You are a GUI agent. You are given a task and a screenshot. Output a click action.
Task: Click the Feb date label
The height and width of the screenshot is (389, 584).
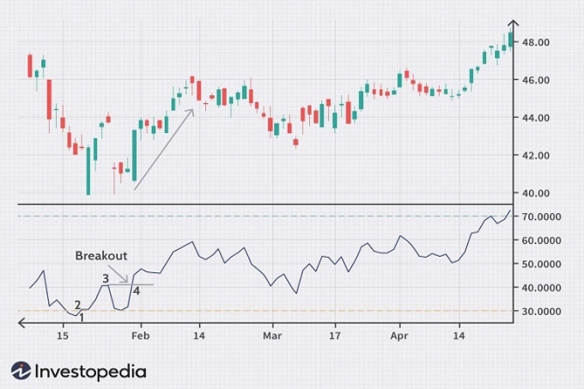pos(140,336)
